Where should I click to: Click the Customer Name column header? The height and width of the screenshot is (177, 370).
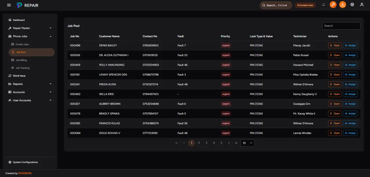(x=109, y=36)
